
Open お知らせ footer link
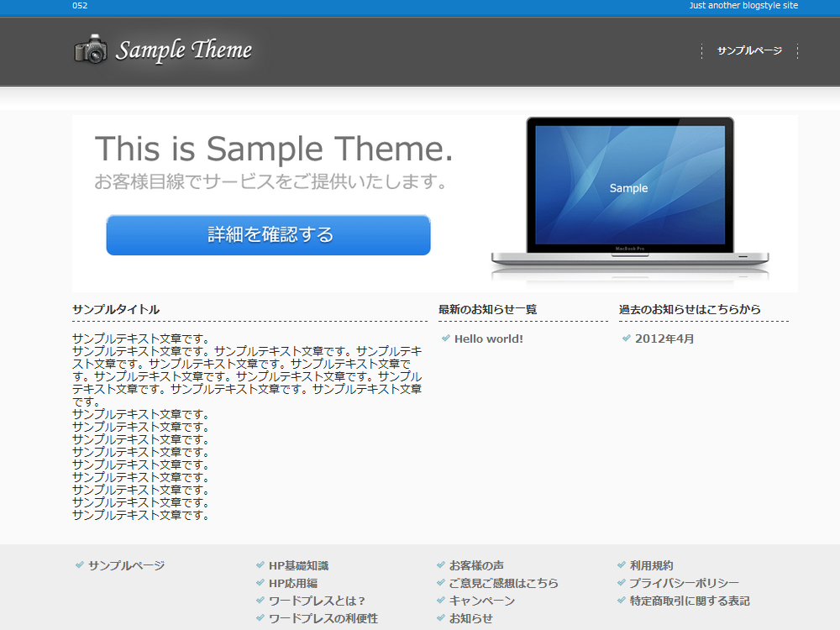(471, 618)
